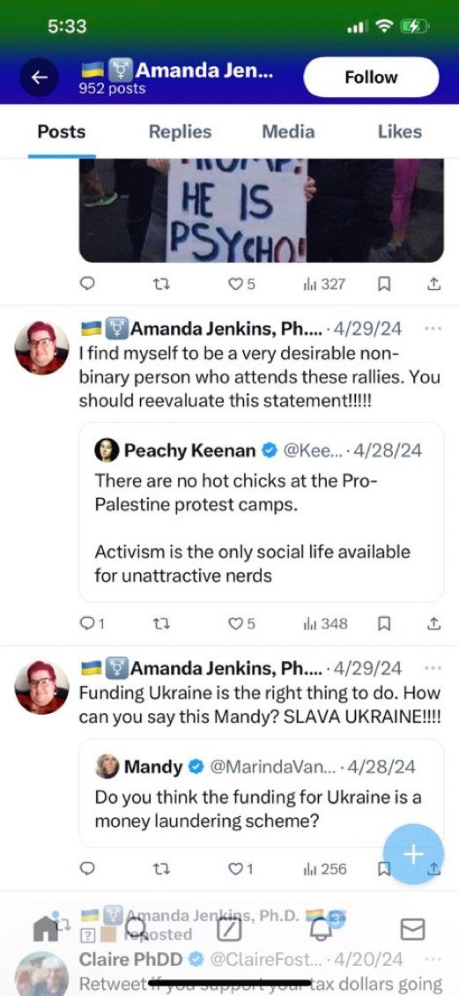View analytics for post with 256 views
The image size is (459, 996).
point(325,868)
